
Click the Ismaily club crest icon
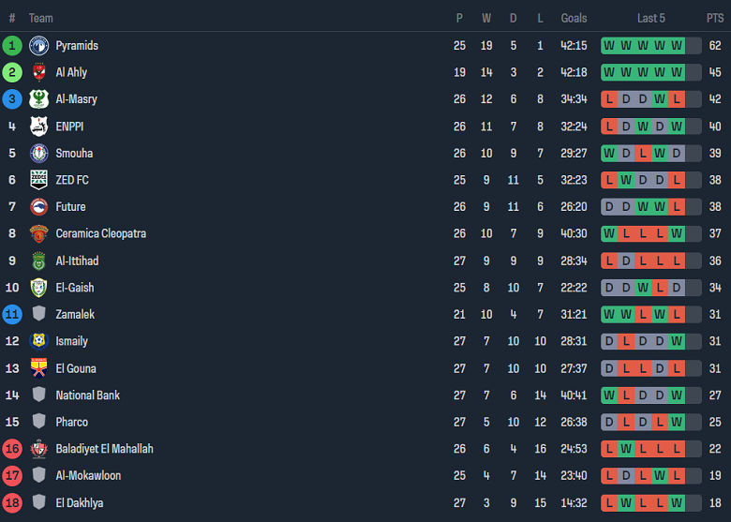point(38,341)
